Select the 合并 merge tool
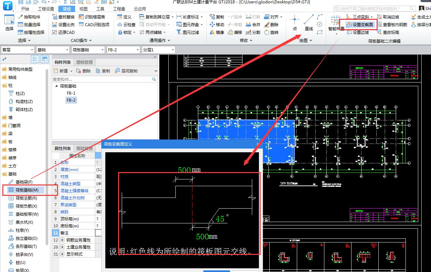431x272 pixels. (x=253, y=24)
